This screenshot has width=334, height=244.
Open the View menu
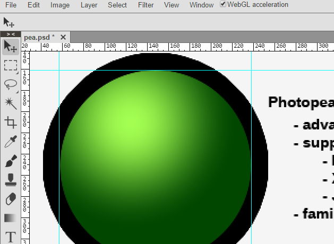pyautogui.click(x=172, y=5)
